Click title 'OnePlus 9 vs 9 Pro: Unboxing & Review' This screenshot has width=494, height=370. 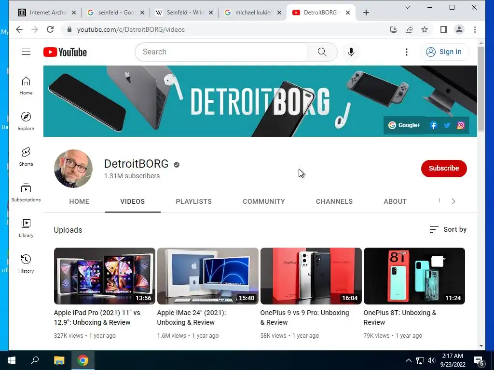pyautogui.click(x=305, y=317)
